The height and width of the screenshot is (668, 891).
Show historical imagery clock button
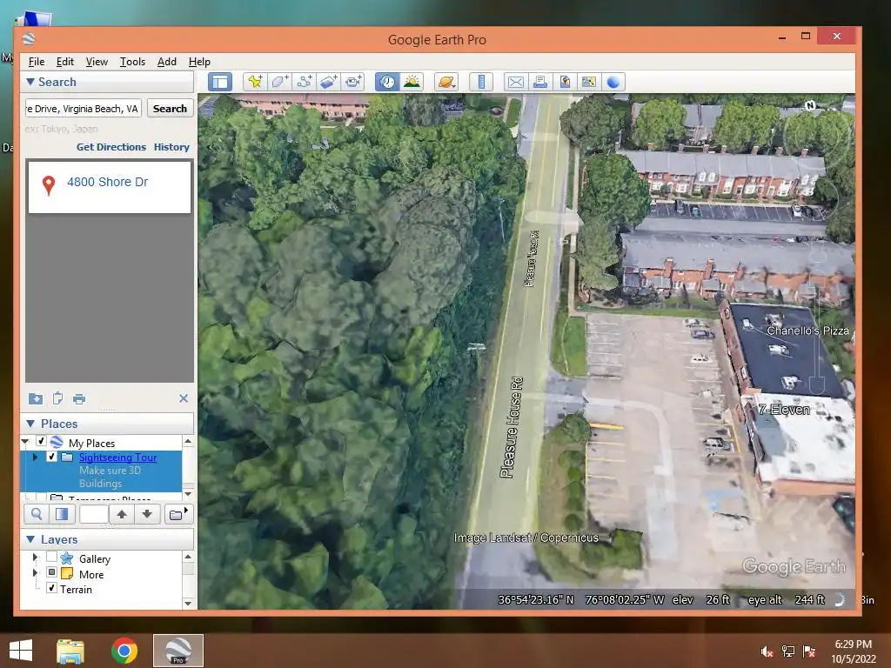click(387, 82)
